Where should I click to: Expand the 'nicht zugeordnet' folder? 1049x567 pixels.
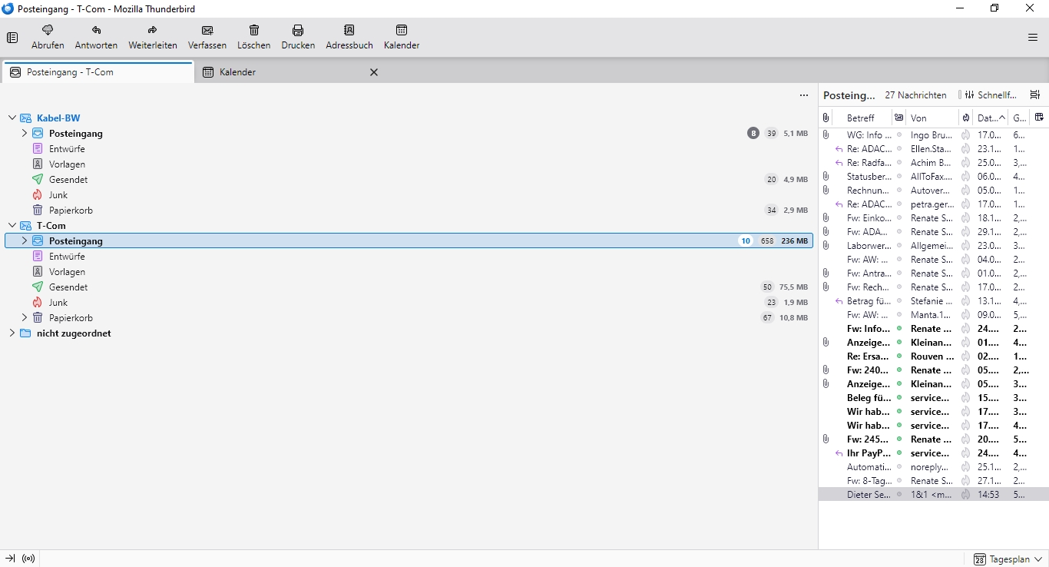12,333
